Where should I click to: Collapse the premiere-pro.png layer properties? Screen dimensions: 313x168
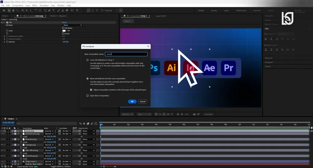click(13, 134)
